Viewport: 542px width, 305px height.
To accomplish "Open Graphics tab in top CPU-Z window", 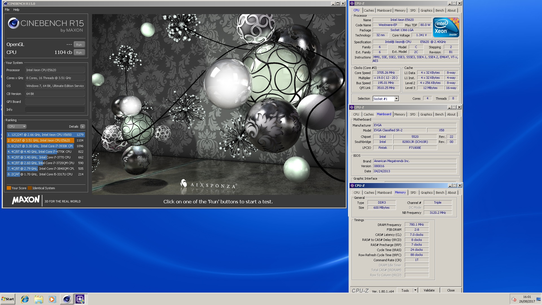I will tap(426, 10).
